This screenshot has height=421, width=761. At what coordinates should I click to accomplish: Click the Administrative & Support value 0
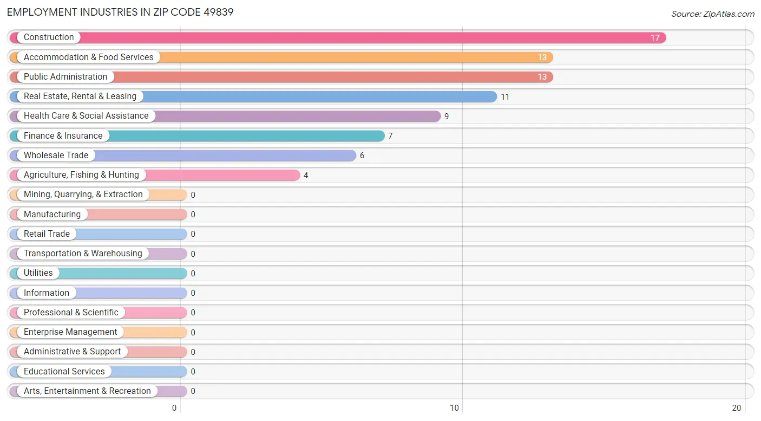click(x=193, y=352)
